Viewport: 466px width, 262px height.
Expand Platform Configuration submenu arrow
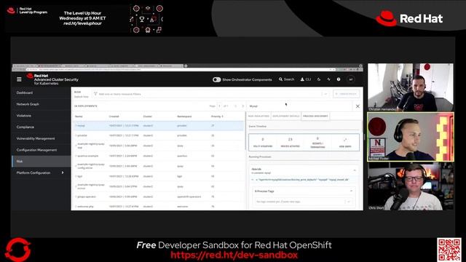(63, 172)
